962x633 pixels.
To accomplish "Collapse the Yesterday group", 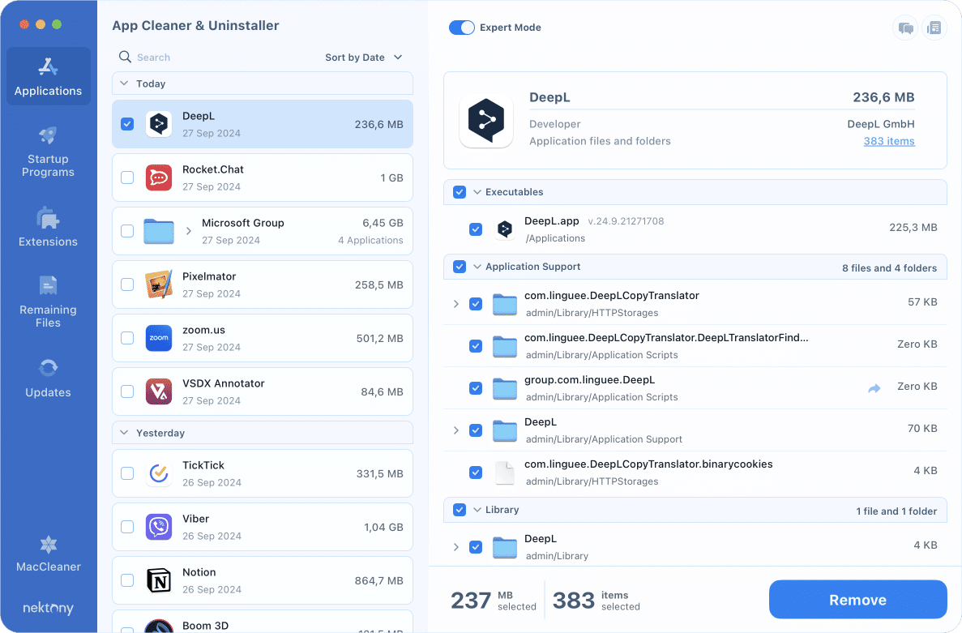I will (x=124, y=433).
